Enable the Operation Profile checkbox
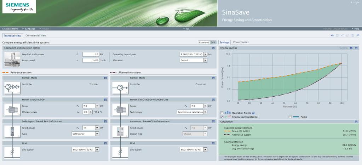 [x=222, y=113]
